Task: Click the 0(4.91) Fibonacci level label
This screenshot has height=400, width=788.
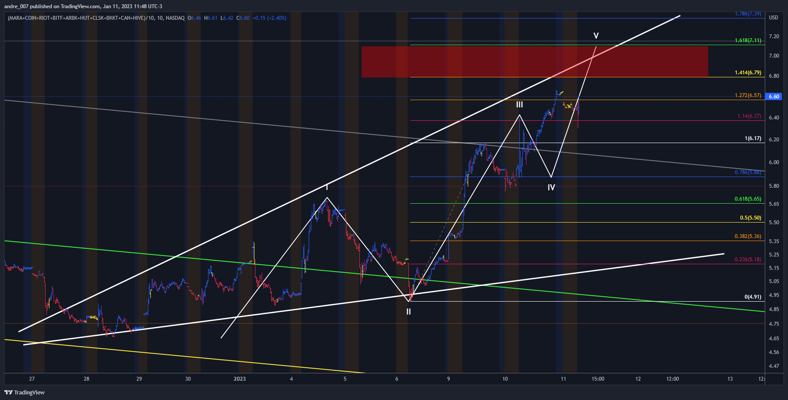Action: pyautogui.click(x=753, y=297)
